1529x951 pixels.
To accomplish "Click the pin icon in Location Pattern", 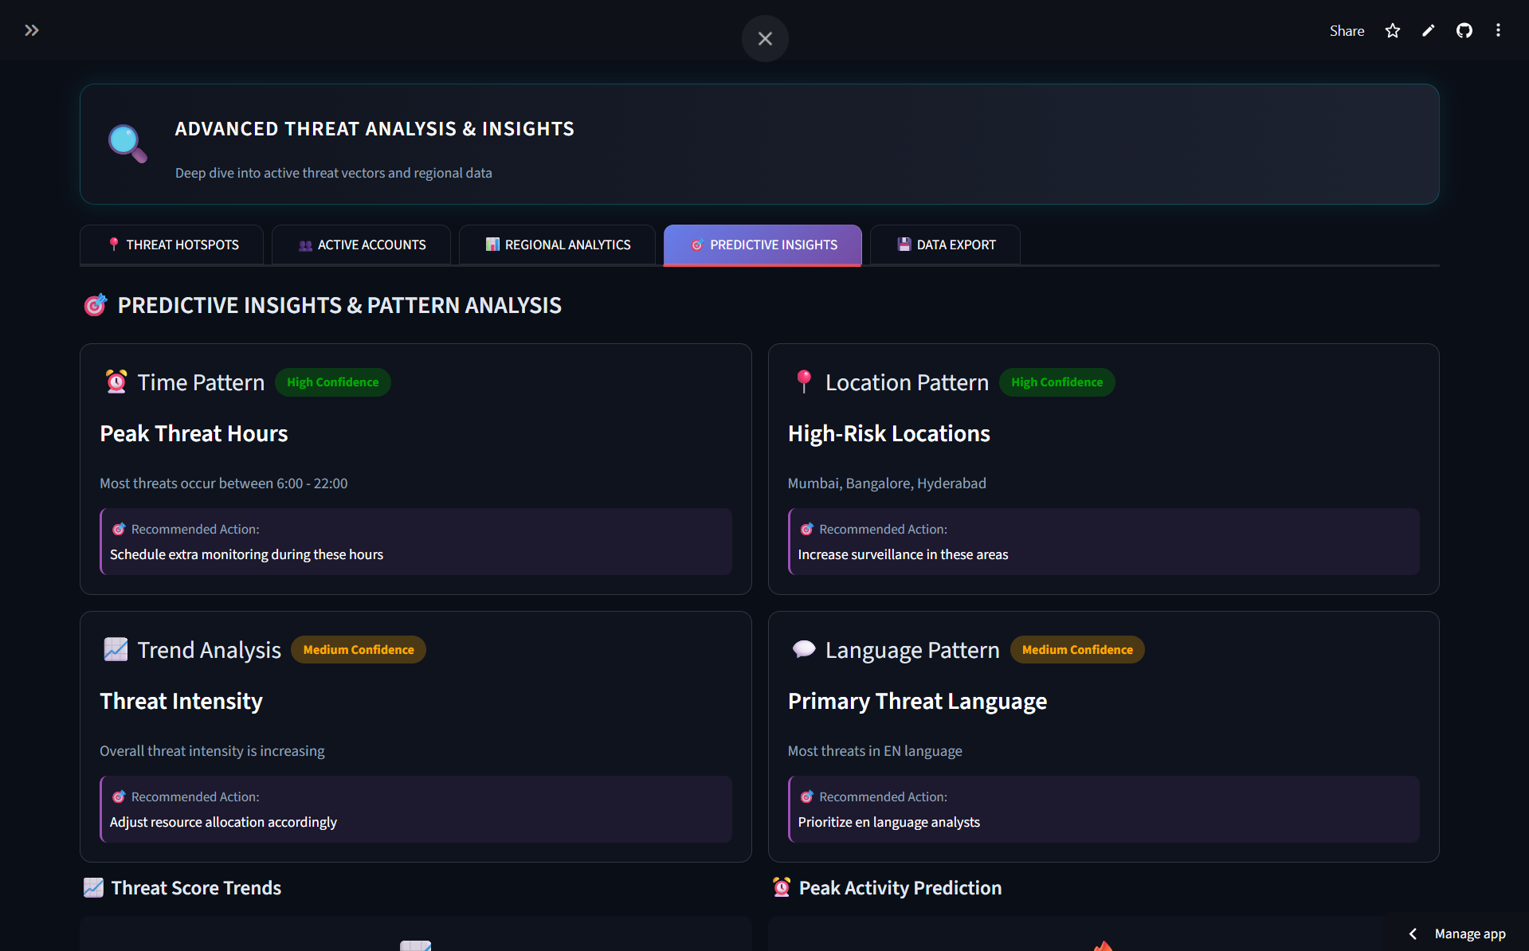I will pos(804,382).
